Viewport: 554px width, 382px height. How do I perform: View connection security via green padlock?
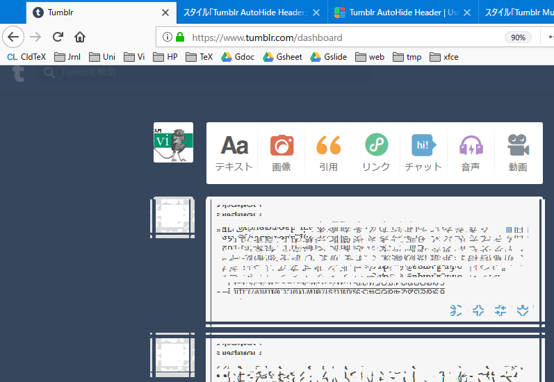(180, 37)
